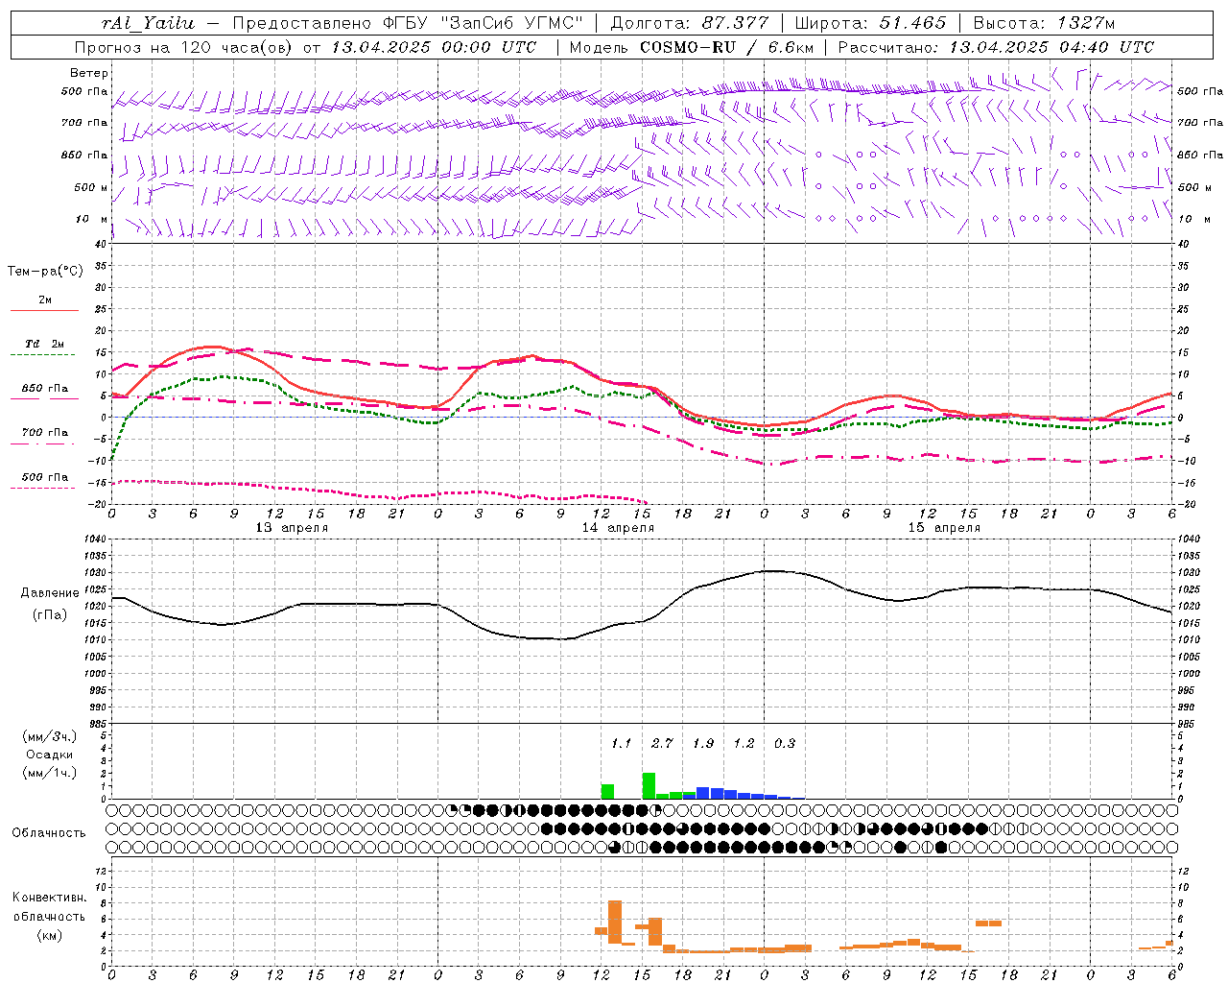
Task: Click the precipitation amount 2.7
Action: pyautogui.click(x=662, y=744)
